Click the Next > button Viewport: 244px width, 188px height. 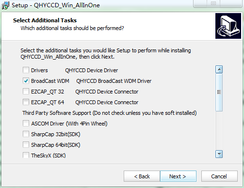click(178, 176)
